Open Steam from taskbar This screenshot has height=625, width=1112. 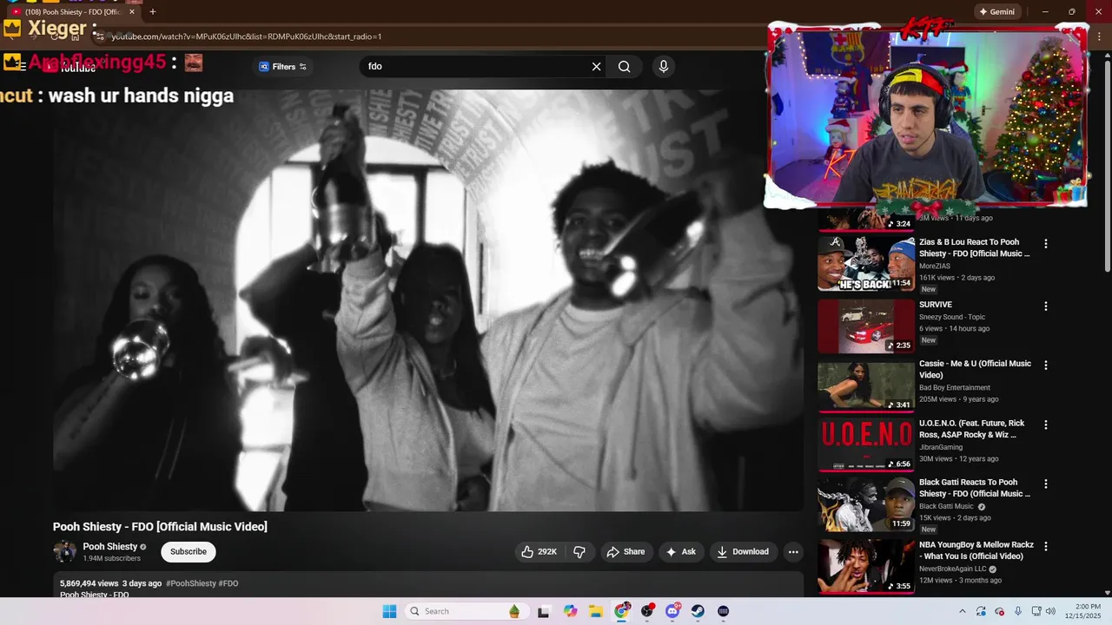point(698,611)
